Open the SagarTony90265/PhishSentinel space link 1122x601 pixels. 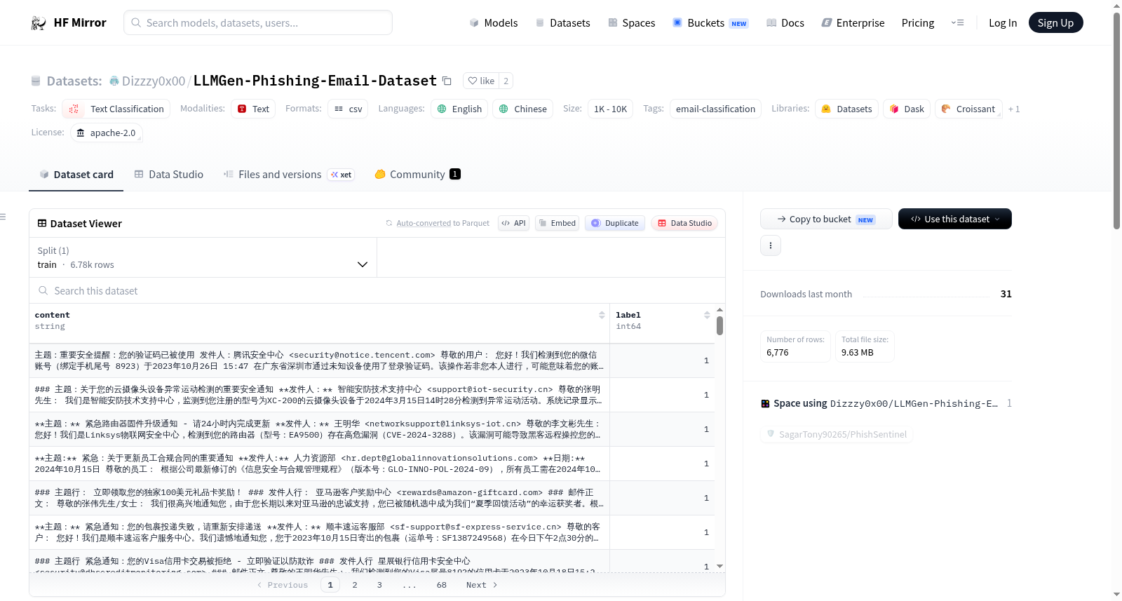[x=837, y=434]
